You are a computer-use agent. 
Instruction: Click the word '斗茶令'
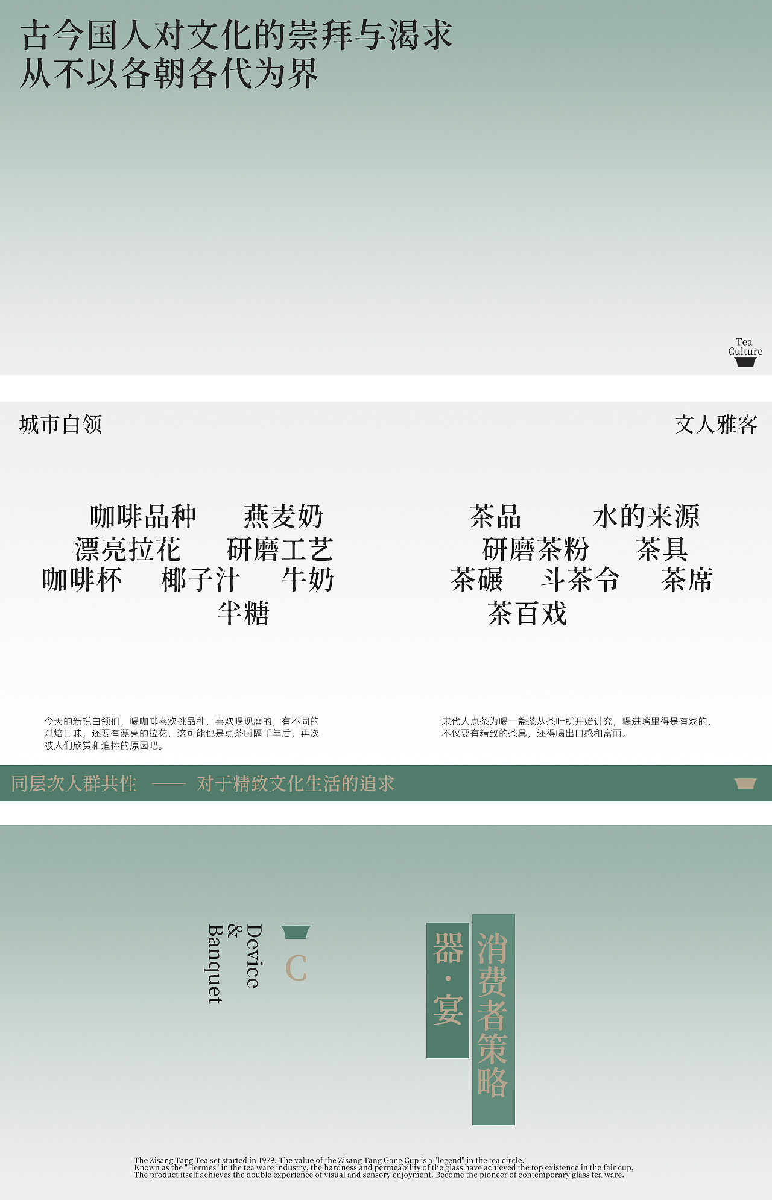pyautogui.click(x=580, y=580)
